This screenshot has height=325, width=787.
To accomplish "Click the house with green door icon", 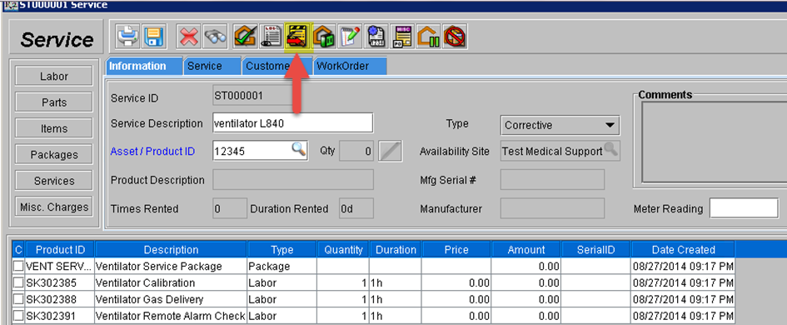I will pyautogui.click(x=324, y=37).
